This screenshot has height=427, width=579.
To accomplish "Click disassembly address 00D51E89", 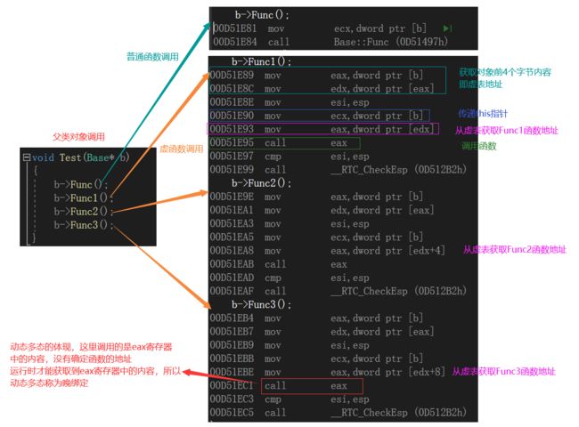I will click(232, 76).
